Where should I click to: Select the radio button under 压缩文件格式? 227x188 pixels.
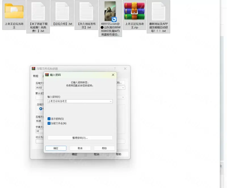[x=41, y=109]
